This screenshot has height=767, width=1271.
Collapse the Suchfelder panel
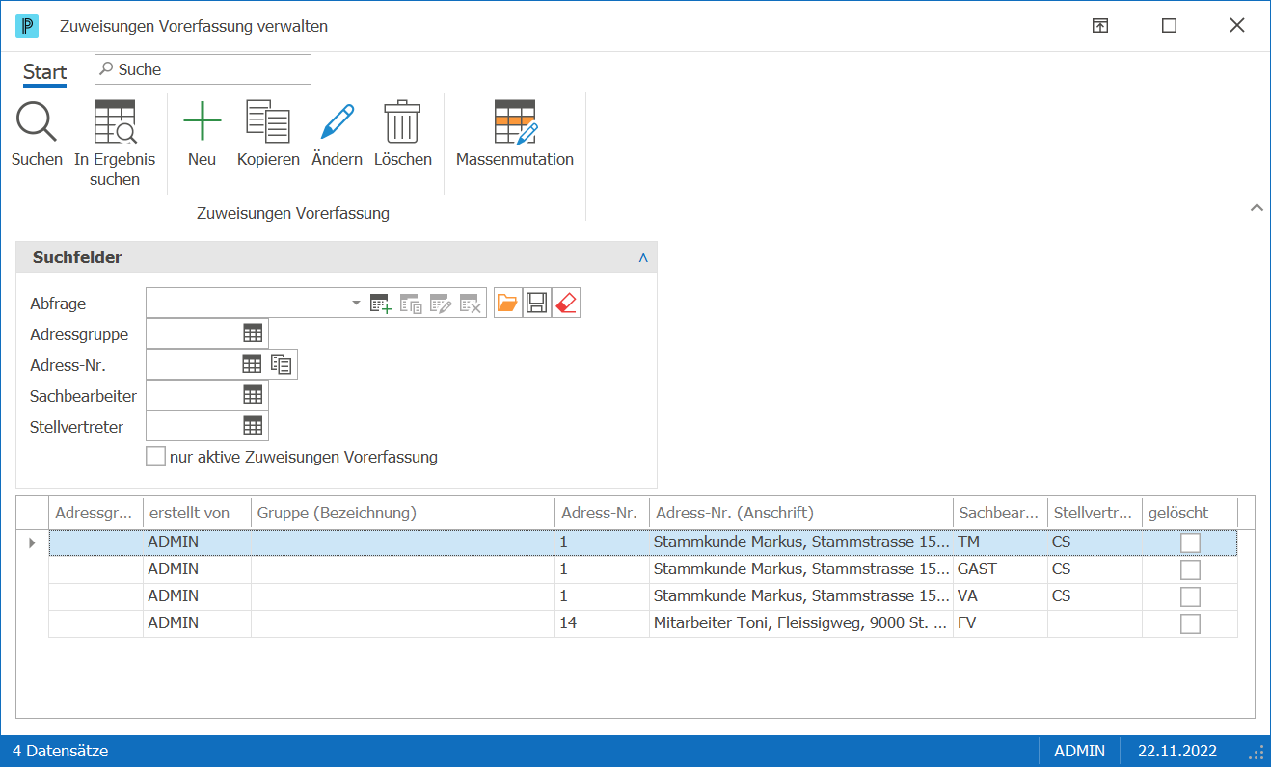point(643,258)
